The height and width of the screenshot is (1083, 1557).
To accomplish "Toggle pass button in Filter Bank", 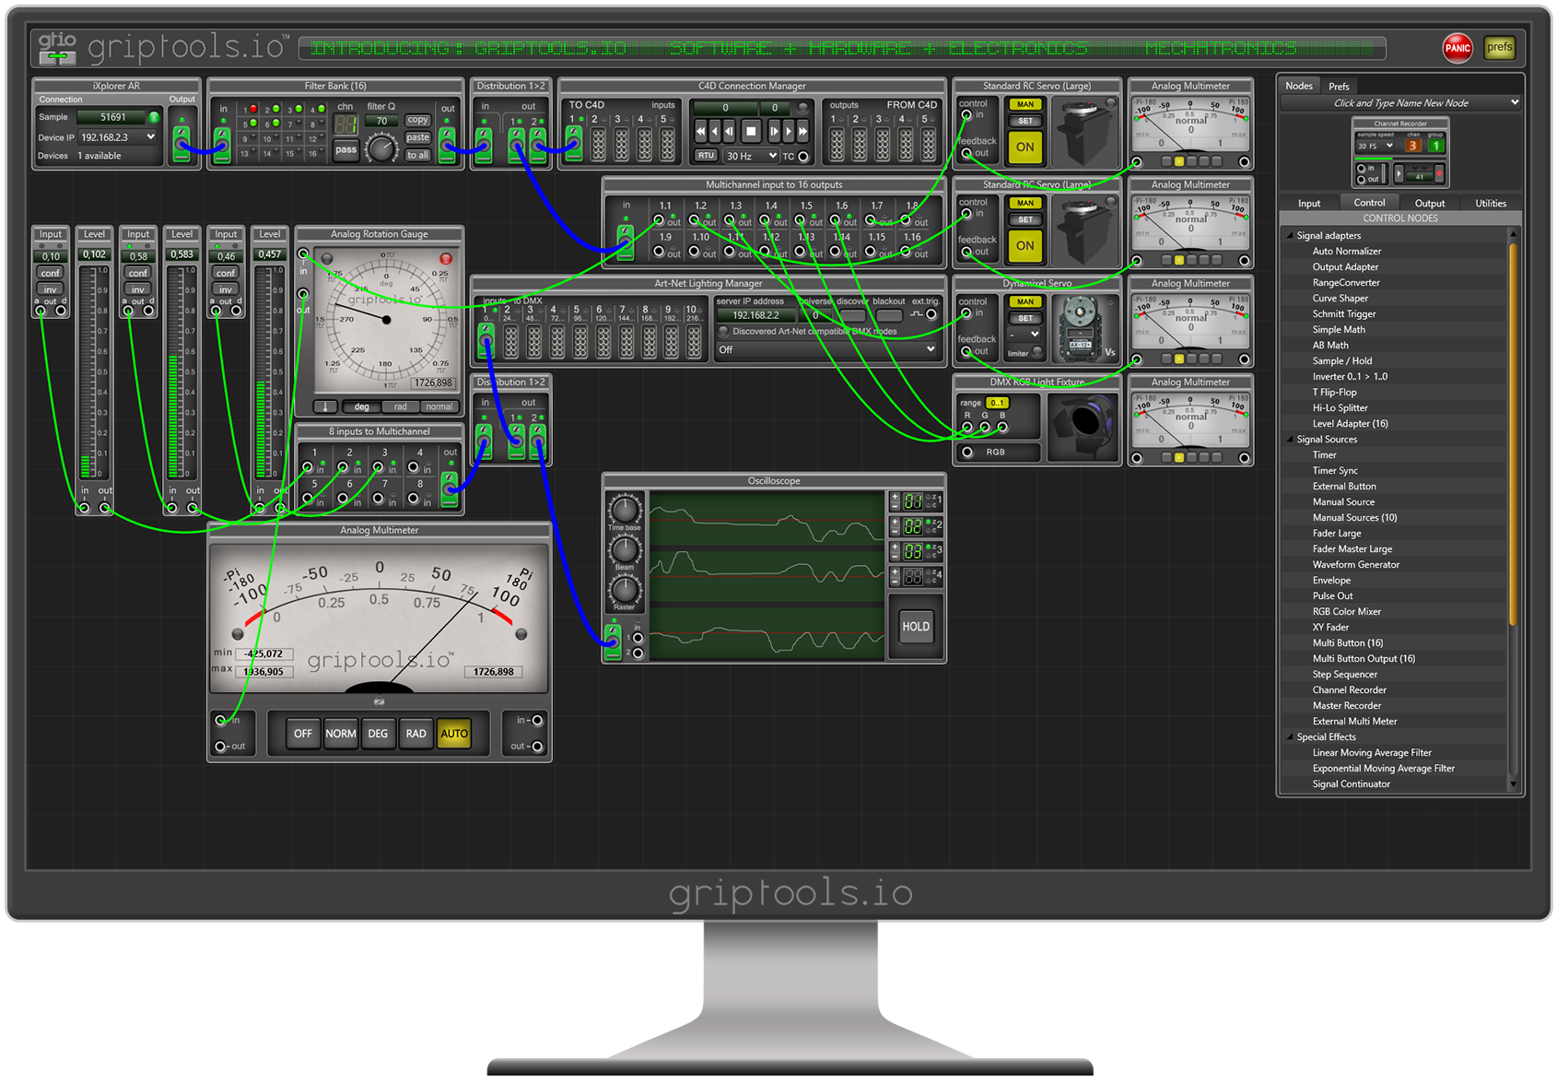I will pos(345,149).
